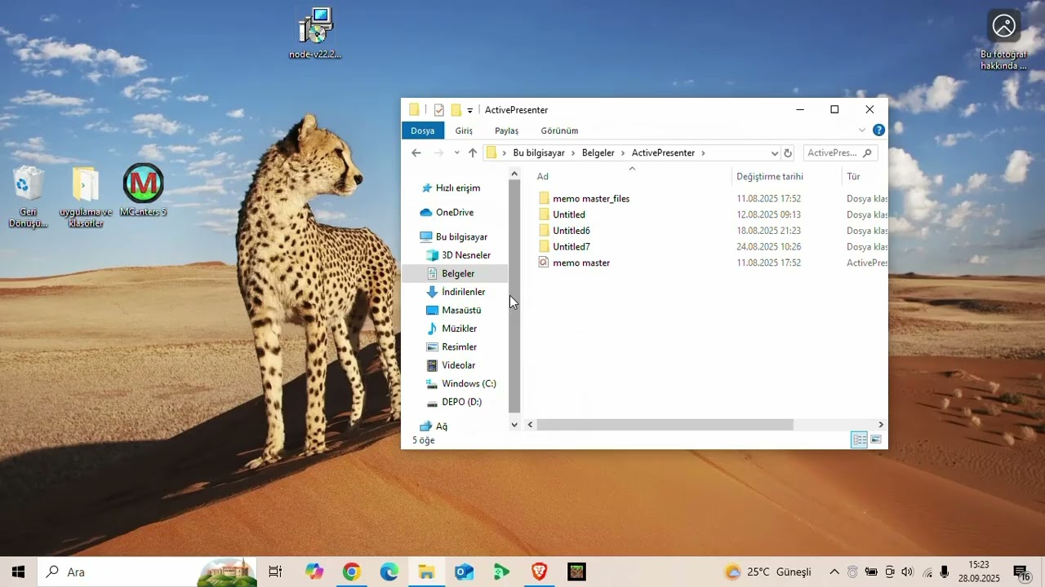The image size is (1045, 587).
Task: Expand chevron after ActivePresenter breadcrumb
Action: click(702, 153)
